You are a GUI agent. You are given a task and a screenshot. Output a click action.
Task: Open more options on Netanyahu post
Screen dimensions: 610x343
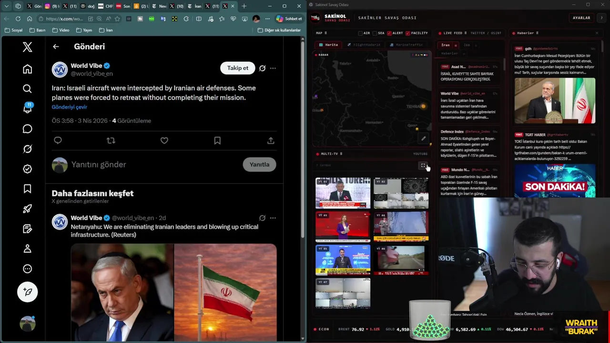click(x=273, y=218)
